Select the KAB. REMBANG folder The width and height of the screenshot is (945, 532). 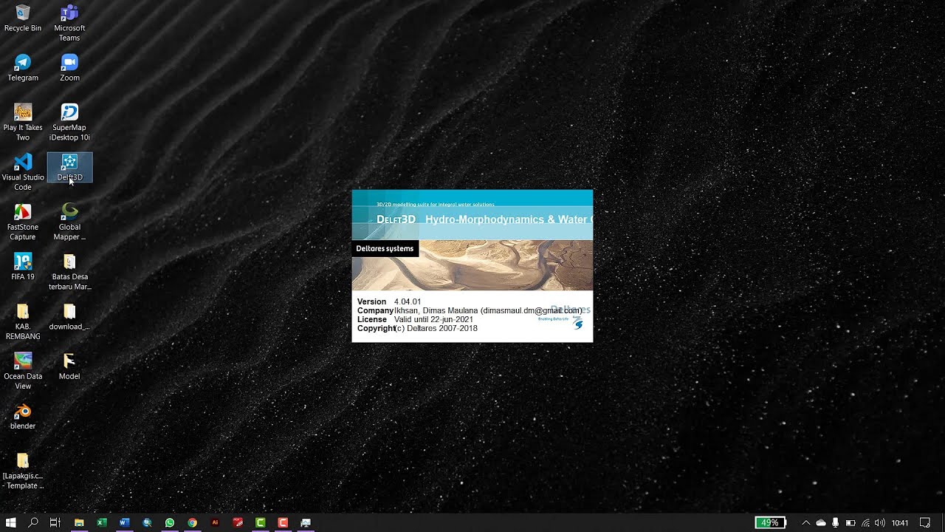coord(23,321)
